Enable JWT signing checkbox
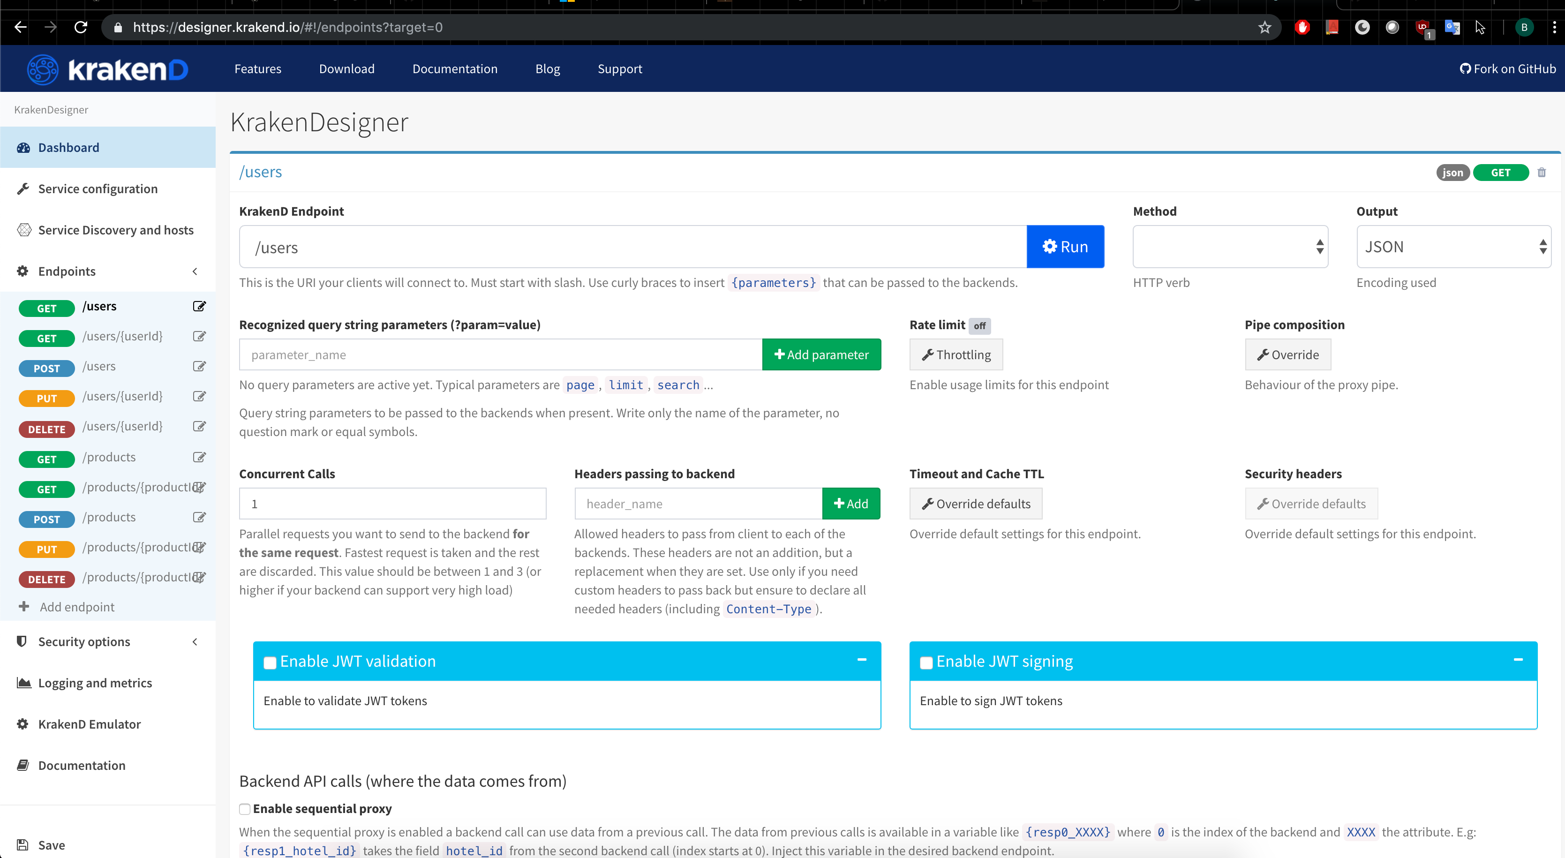Image resolution: width=1565 pixels, height=858 pixels. coord(926,662)
